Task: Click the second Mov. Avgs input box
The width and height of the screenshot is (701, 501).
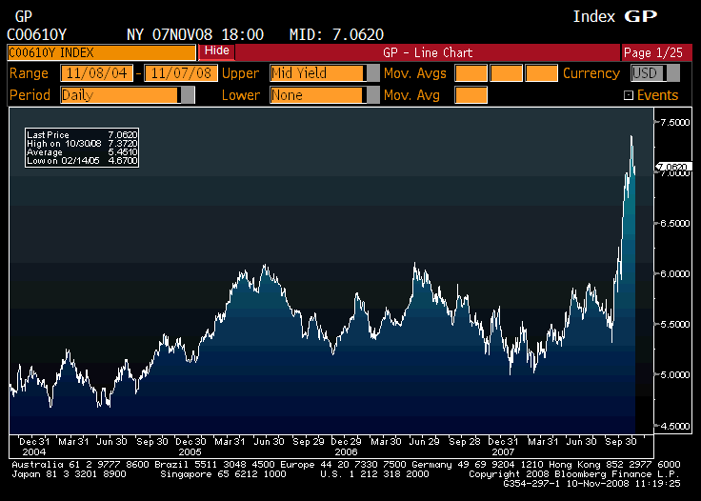Action: pos(506,73)
